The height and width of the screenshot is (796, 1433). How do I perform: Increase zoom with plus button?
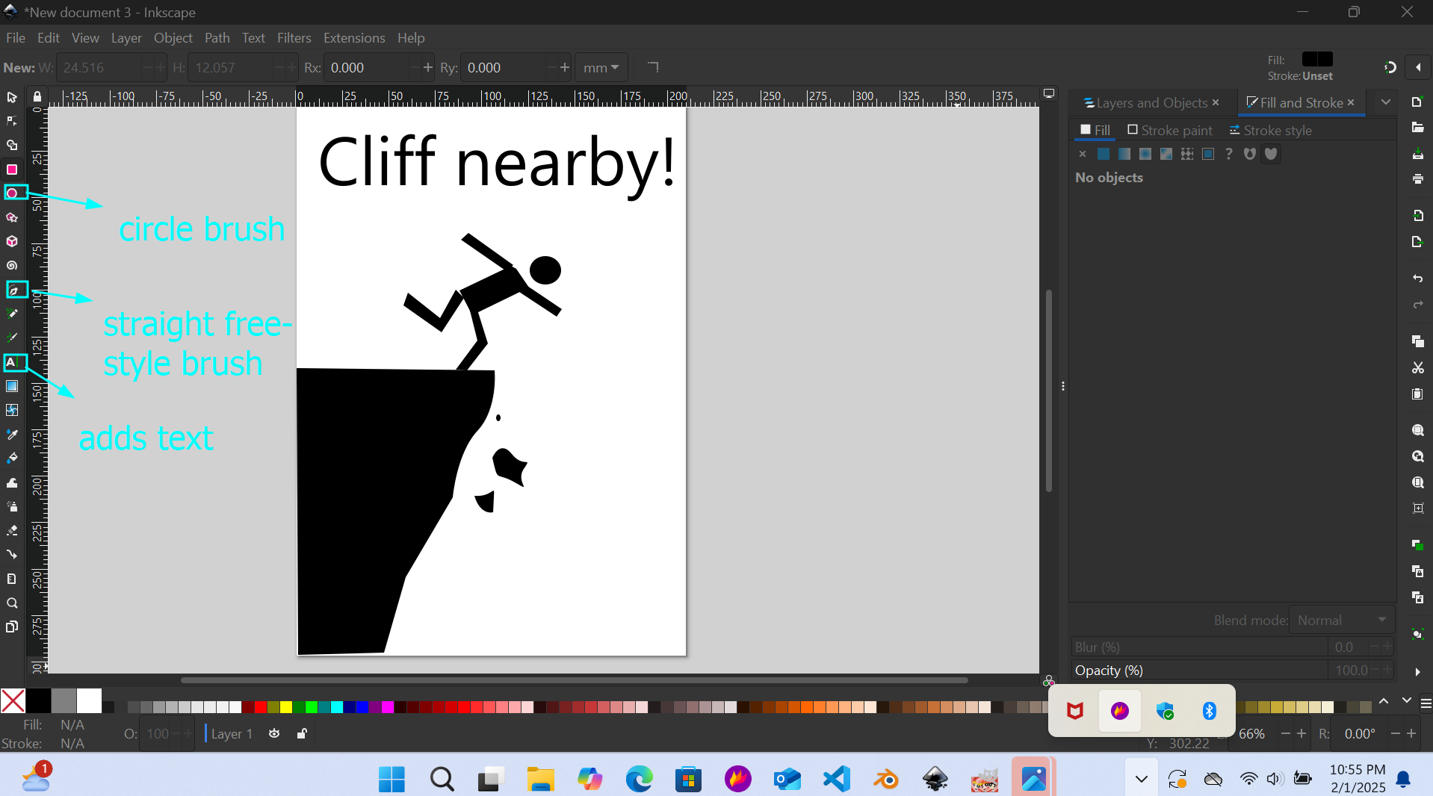click(x=1302, y=734)
